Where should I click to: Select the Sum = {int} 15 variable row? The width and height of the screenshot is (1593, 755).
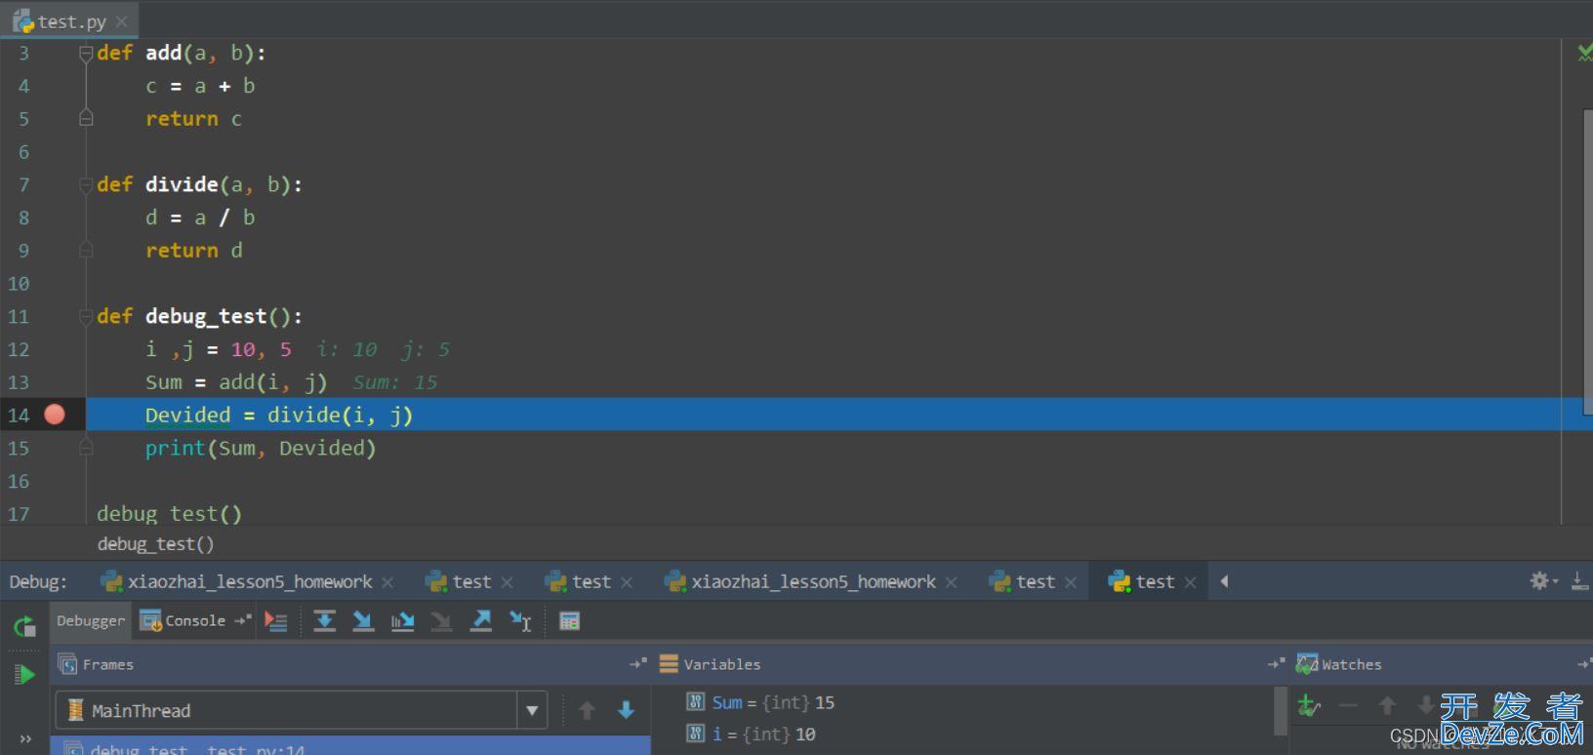click(x=760, y=702)
